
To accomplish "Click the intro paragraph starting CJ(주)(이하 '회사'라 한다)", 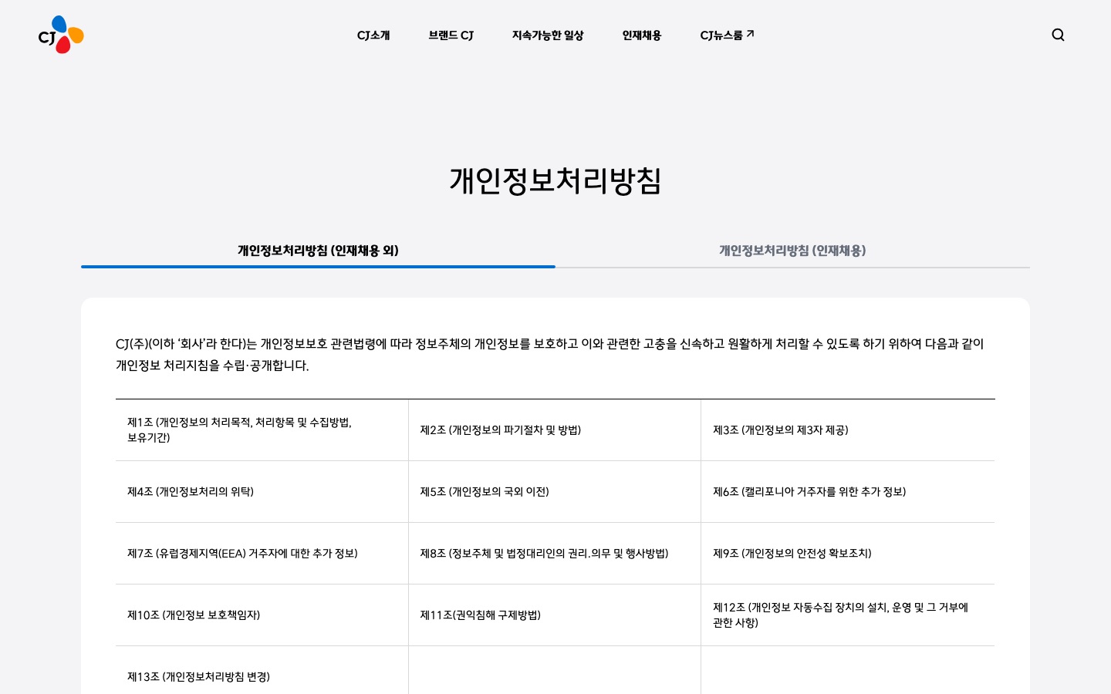I will tap(550, 355).
